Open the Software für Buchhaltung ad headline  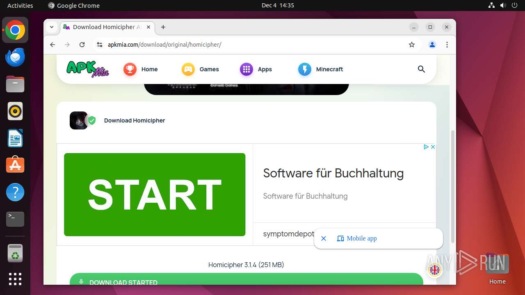(x=333, y=173)
